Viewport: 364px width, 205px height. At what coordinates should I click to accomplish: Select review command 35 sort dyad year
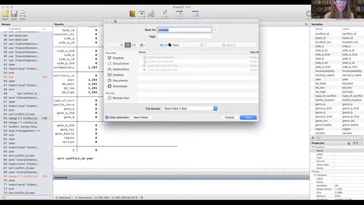pos(26,35)
